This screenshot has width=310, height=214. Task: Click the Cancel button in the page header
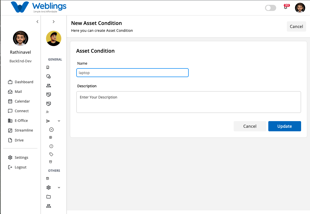[296, 26]
